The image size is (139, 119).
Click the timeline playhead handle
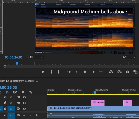pyautogui.click(x=95, y=92)
